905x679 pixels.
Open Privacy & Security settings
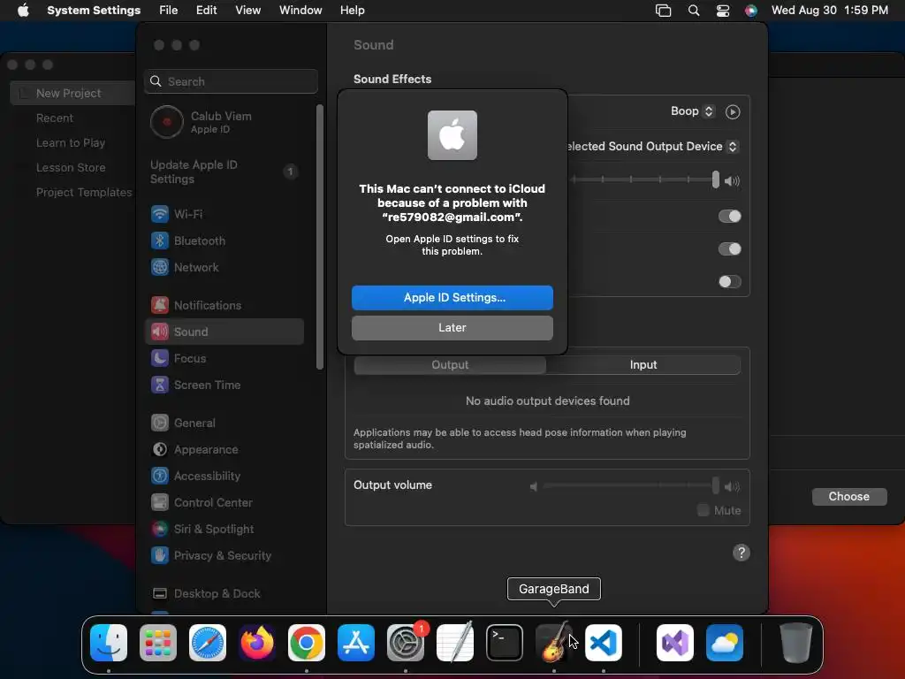point(224,555)
